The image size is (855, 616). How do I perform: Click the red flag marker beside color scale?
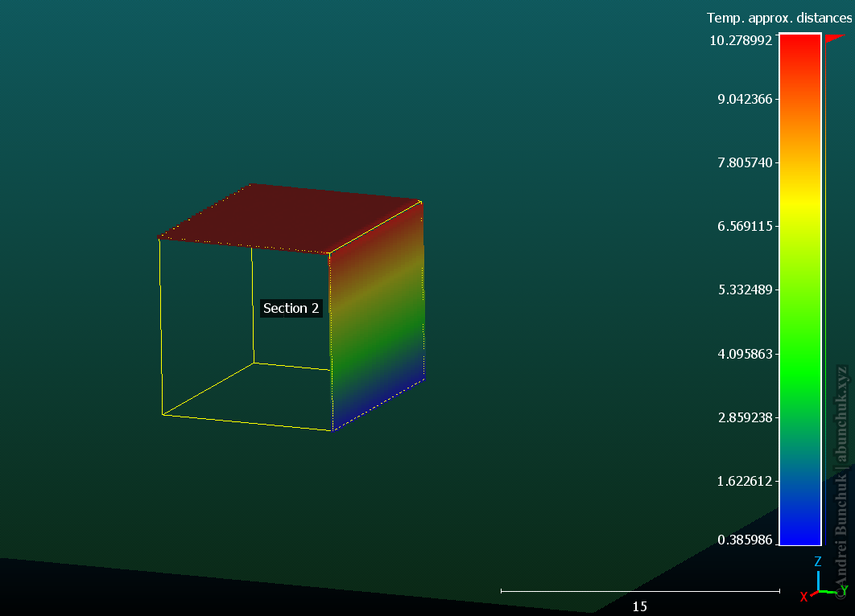[x=834, y=38]
